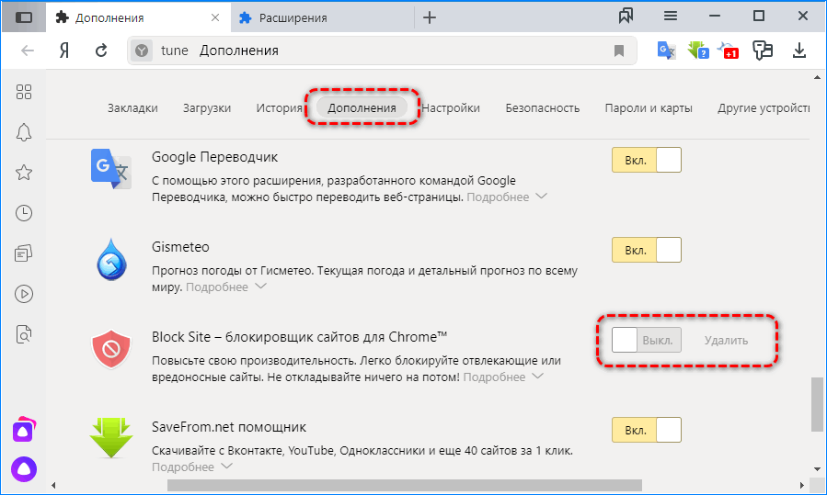
Task: Click the SaveFrom.net green arrow logo
Action: coord(111,437)
